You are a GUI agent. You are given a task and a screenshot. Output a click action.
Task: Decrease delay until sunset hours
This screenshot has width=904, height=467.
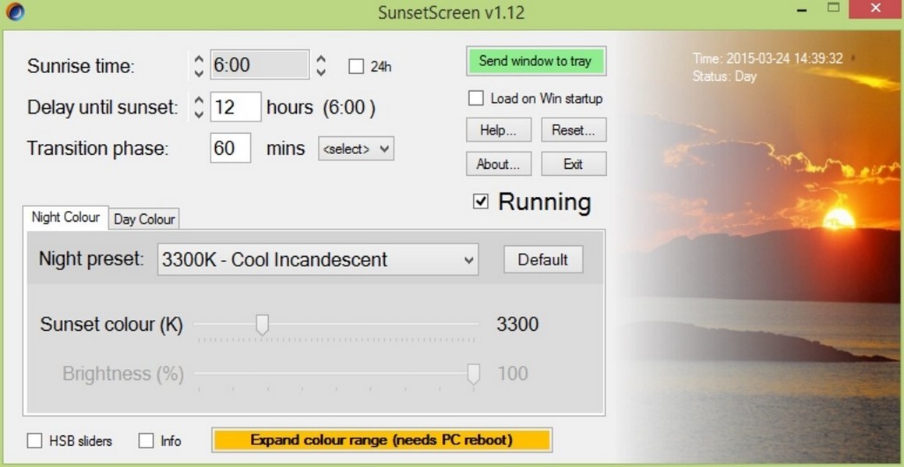199,114
